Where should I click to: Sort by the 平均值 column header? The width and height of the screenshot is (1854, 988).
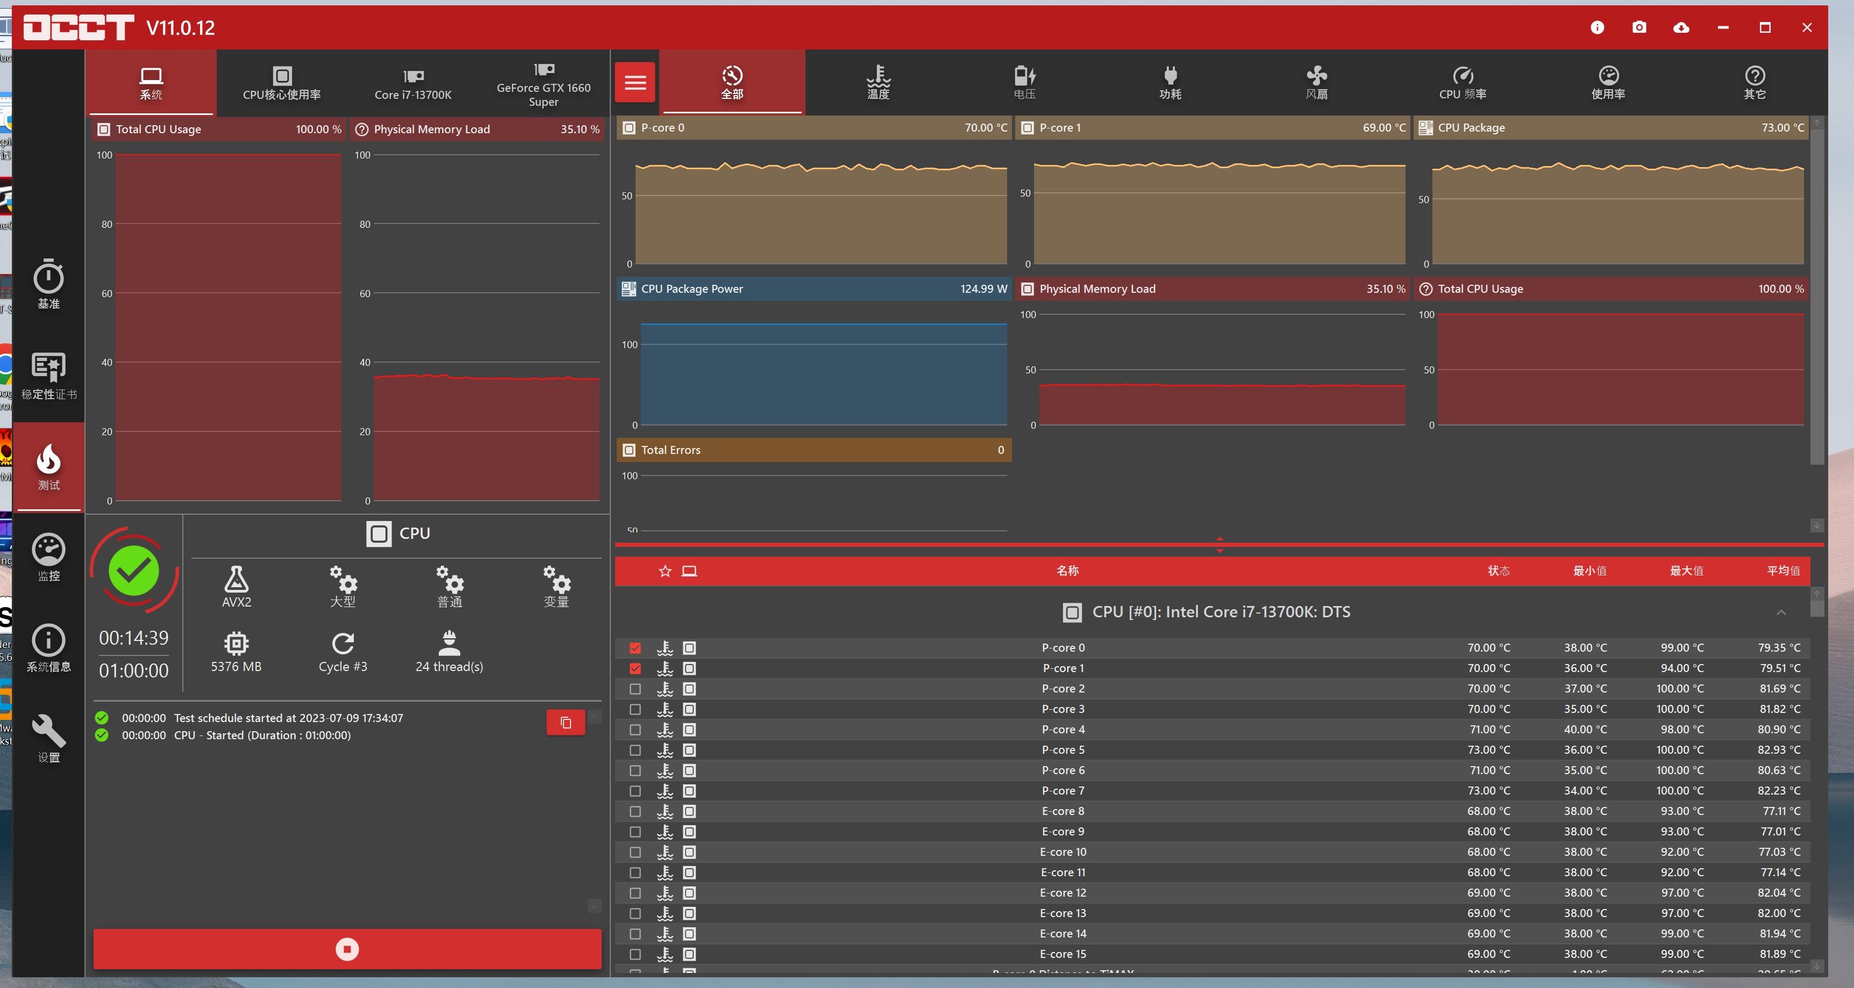(x=1784, y=571)
